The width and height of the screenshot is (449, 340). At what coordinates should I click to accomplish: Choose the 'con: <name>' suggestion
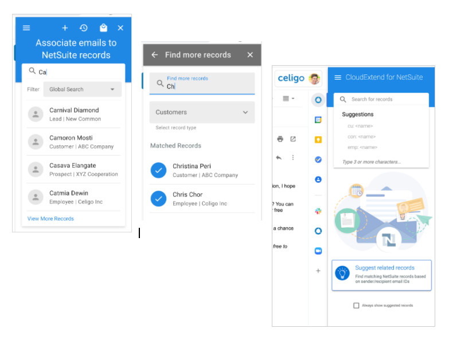point(361,137)
